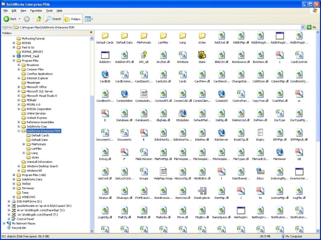Select the CrashRpt.dll file icon

[x=280, y=94]
